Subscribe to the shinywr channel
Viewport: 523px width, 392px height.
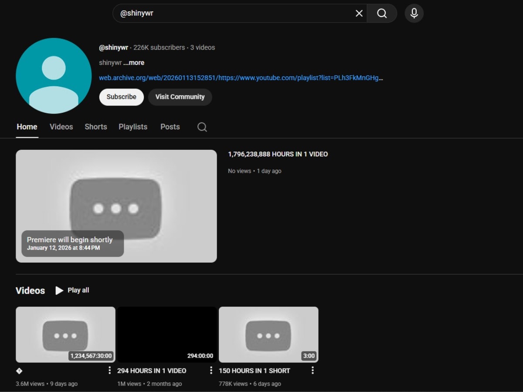click(121, 97)
